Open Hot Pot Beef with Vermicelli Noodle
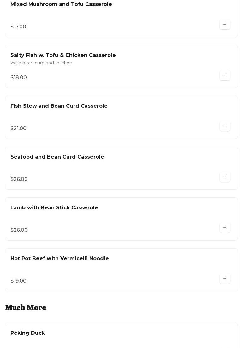Viewport: 243px width, 348px height. pos(60,259)
